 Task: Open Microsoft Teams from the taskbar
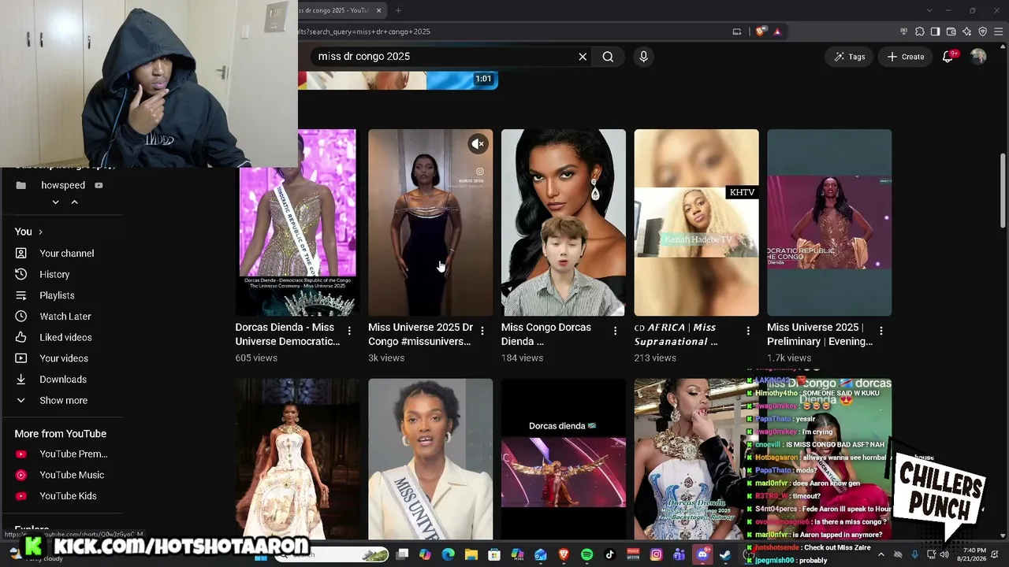click(679, 555)
